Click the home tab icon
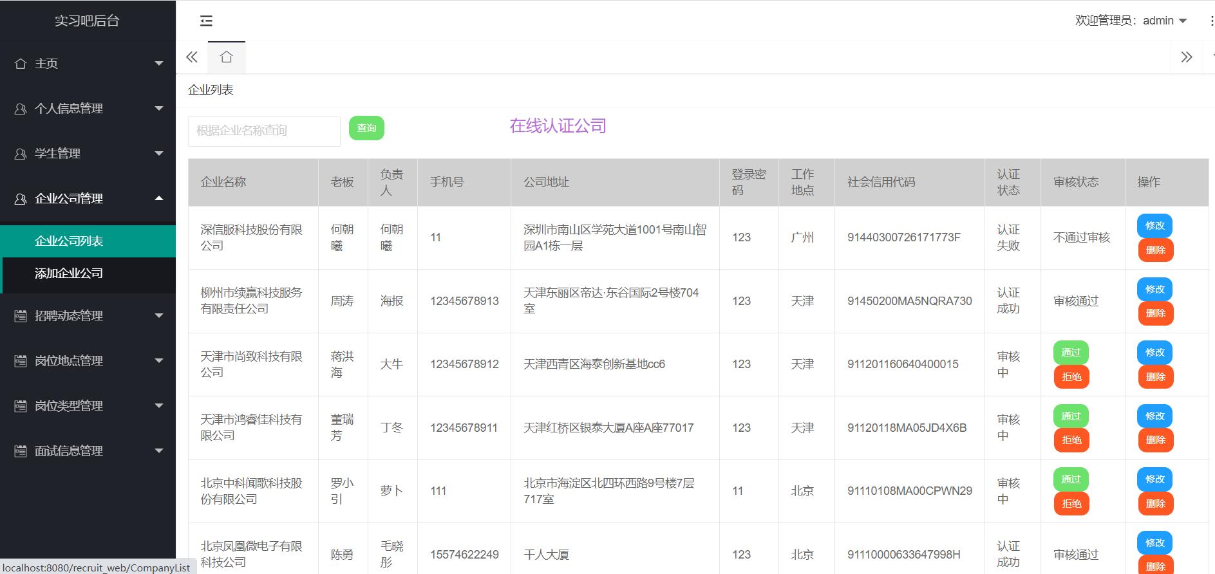 (226, 57)
